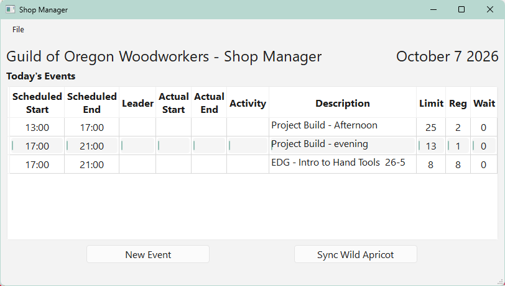
Task: Click limit value 25 in Afternoon row
Action: coord(431,128)
